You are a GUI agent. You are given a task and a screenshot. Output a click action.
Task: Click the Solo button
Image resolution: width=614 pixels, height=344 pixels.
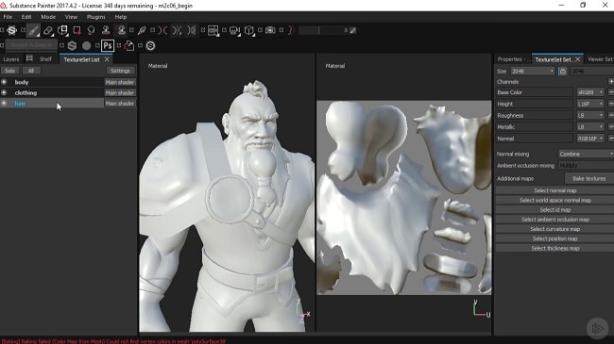(x=9, y=71)
